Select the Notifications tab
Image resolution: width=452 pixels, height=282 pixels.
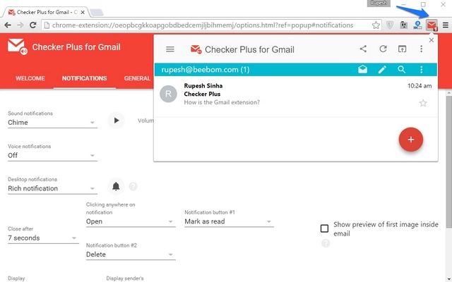[85, 78]
